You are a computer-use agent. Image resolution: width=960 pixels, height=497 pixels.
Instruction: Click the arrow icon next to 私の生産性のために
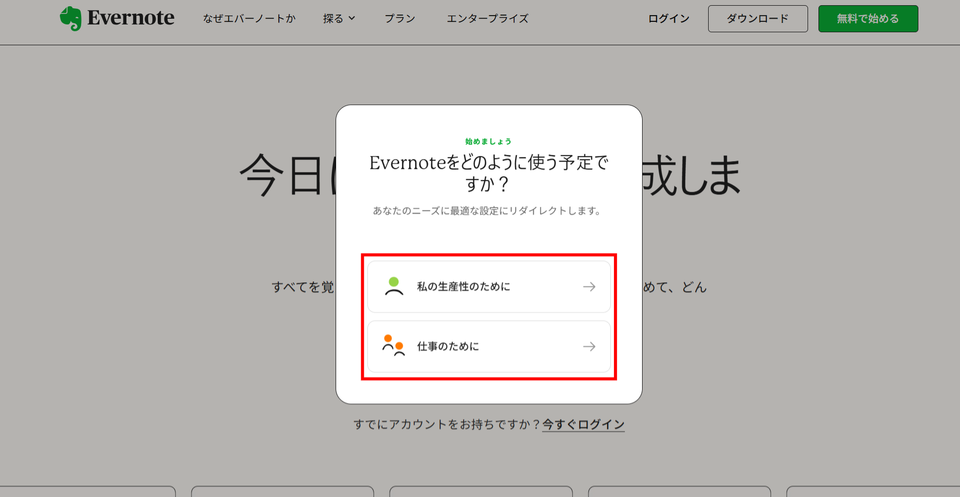(x=590, y=286)
